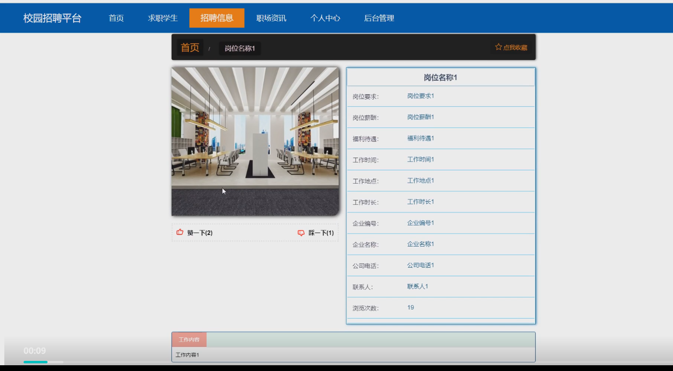The height and width of the screenshot is (371, 673).
Task: Click the 岗位薪酬: label
Action: click(366, 118)
